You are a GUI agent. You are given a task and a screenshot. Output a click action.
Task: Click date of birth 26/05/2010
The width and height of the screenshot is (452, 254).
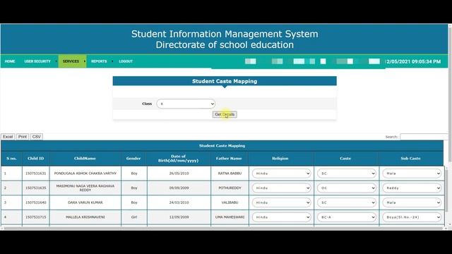(x=179, y=174)
